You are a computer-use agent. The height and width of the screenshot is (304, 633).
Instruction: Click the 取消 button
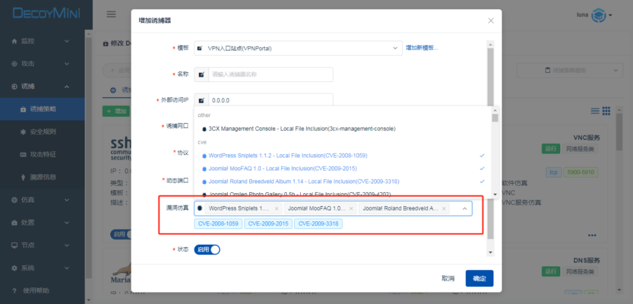coord(448,278)
